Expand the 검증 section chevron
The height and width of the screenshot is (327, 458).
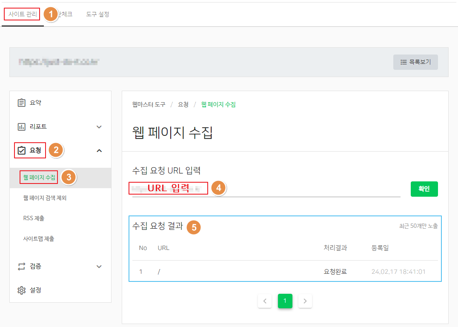tap(99, 267)
